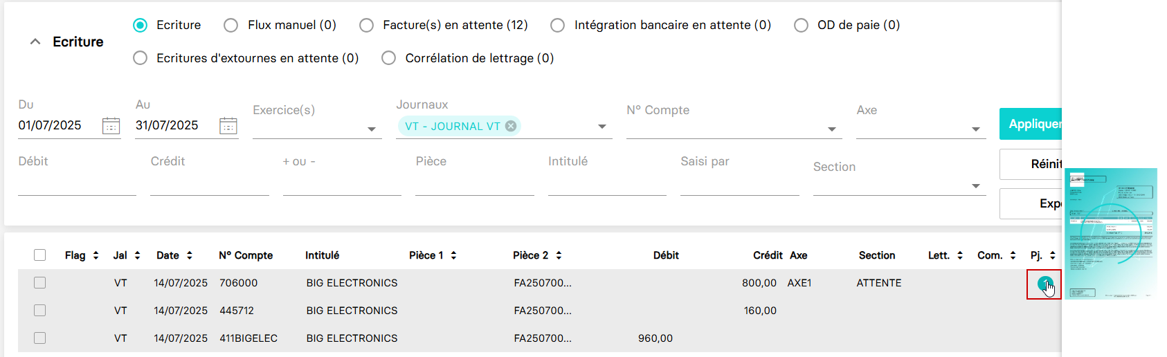Remove the VT - JOURNAL VT chip

(511, 126)
